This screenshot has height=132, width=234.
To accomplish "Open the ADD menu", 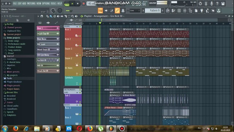I will pos(24,3).
